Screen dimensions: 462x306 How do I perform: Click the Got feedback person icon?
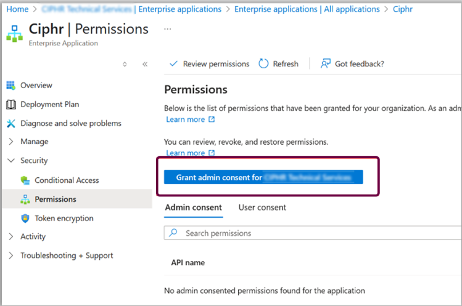coord(326,63)
